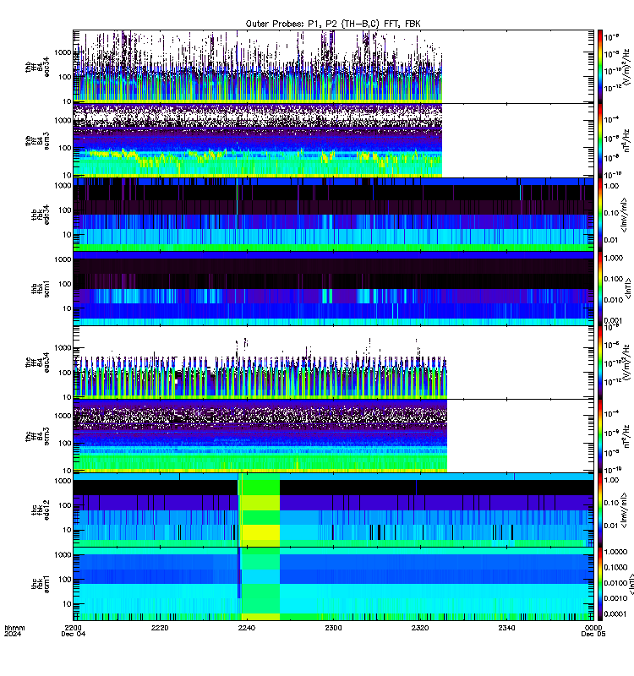634x676 pixels.
Task: Click the "0.010" value on thb fbk scm1 color bar
Action: click(x=614, y=300)
